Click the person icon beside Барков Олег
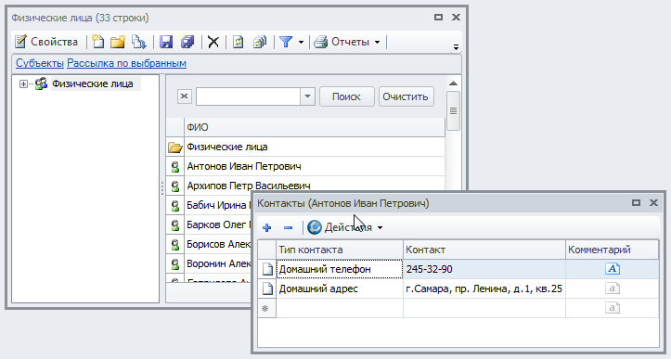 click(175, 225)
